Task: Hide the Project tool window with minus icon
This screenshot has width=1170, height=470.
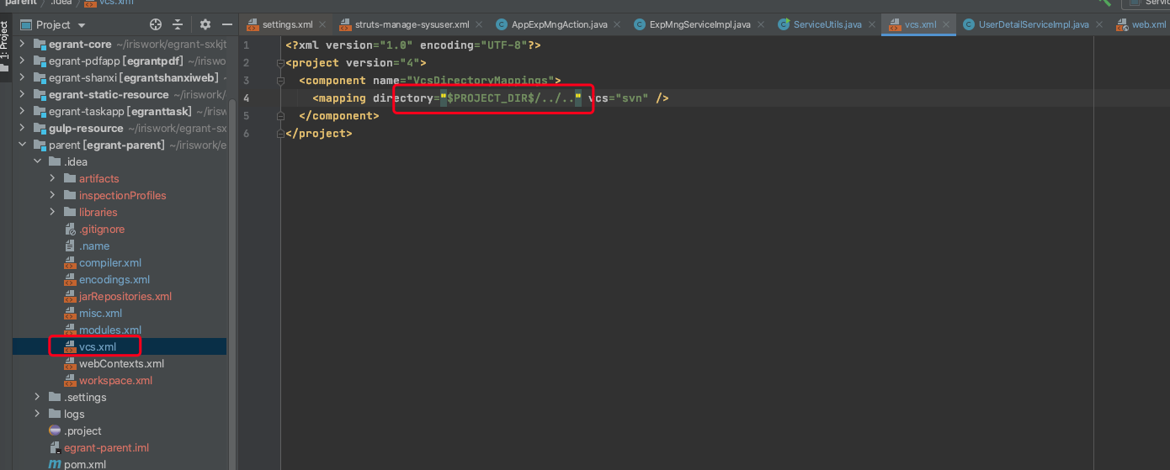Action: 226,25
